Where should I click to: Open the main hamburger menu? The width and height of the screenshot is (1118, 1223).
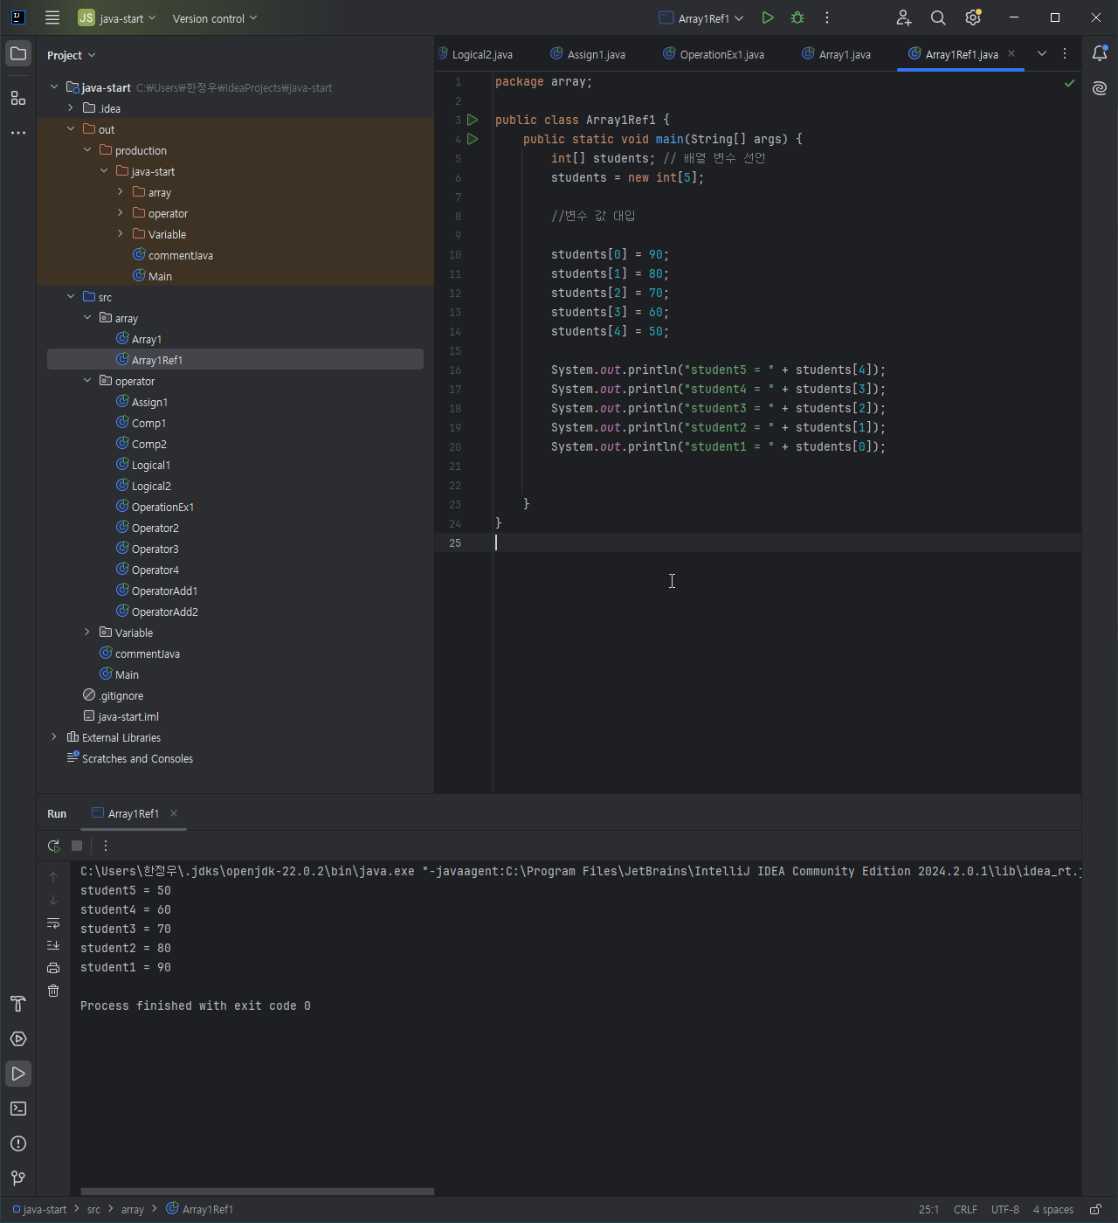[x=52, y=17]
